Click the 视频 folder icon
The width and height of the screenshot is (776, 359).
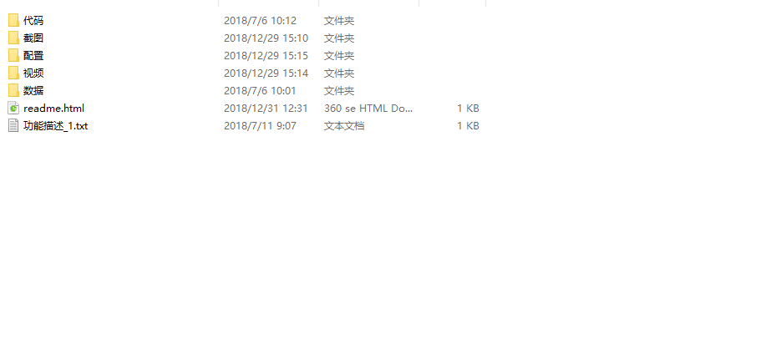click(13, 73)
